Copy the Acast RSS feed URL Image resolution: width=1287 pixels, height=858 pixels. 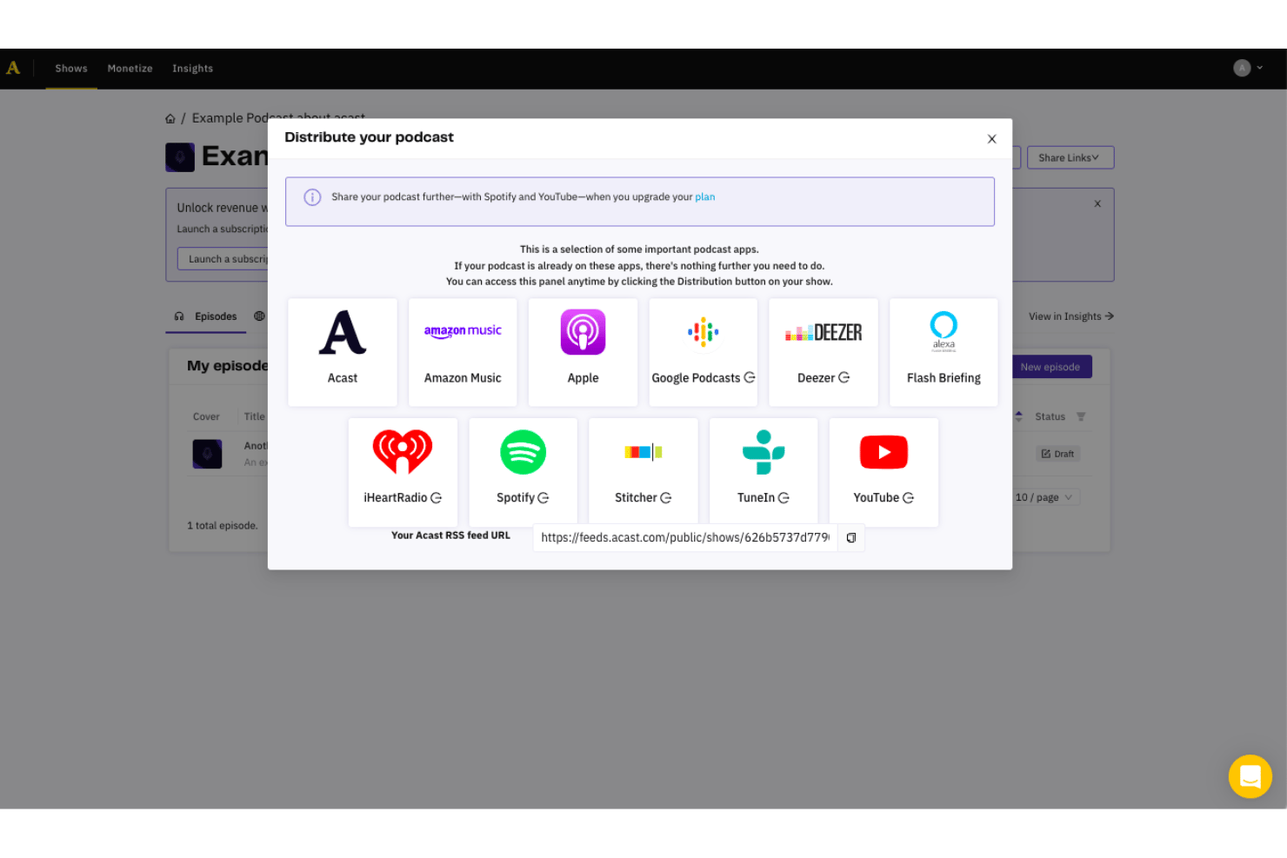click(851, 538)
